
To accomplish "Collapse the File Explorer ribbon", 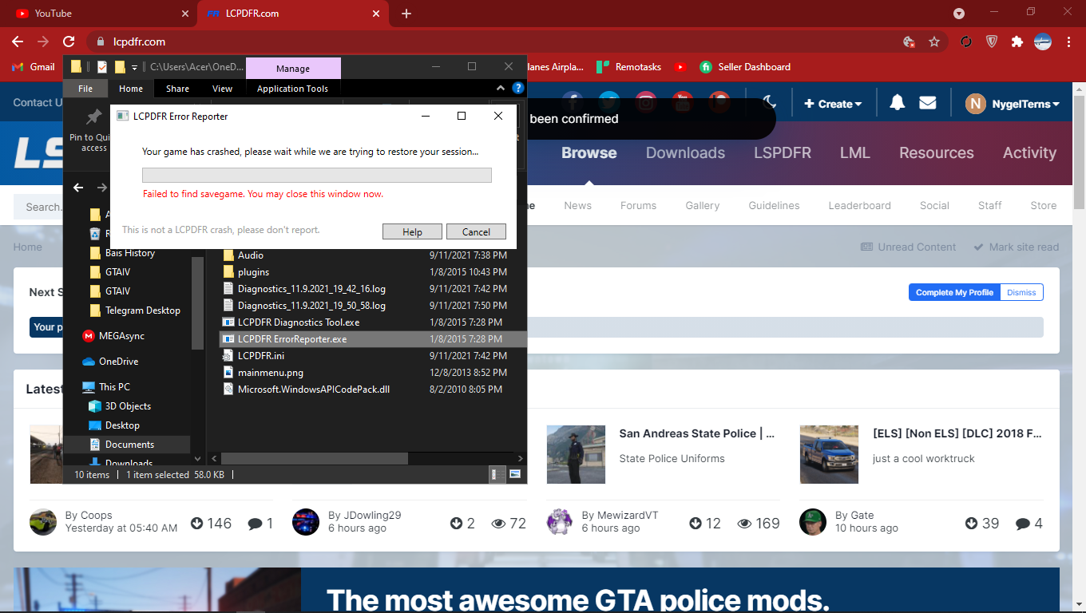I will [x=501, y=89].
